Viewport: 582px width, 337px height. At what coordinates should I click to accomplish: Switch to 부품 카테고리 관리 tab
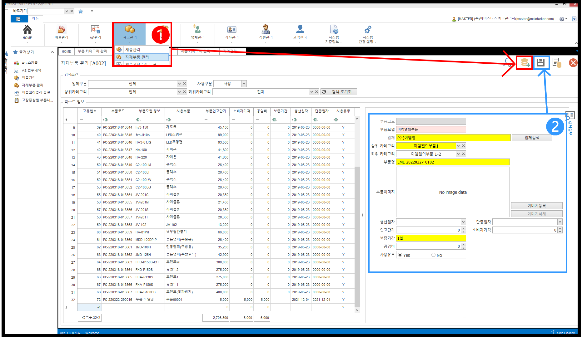point(92,51)
